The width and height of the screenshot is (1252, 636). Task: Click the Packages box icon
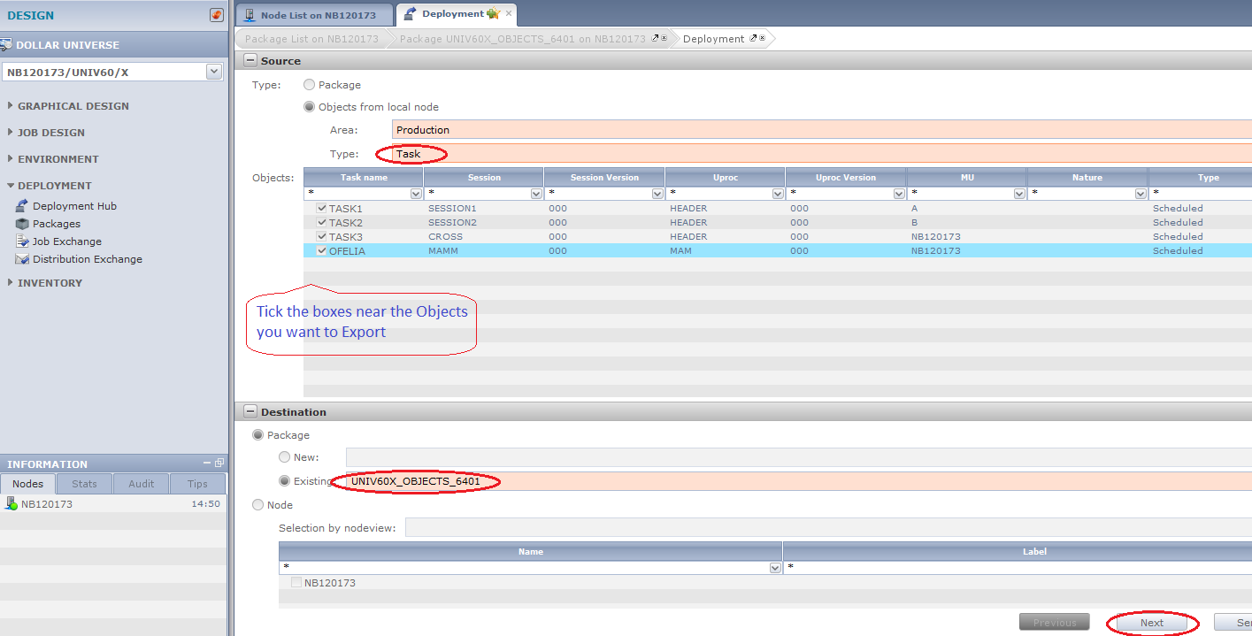click(x=23, y=224)
